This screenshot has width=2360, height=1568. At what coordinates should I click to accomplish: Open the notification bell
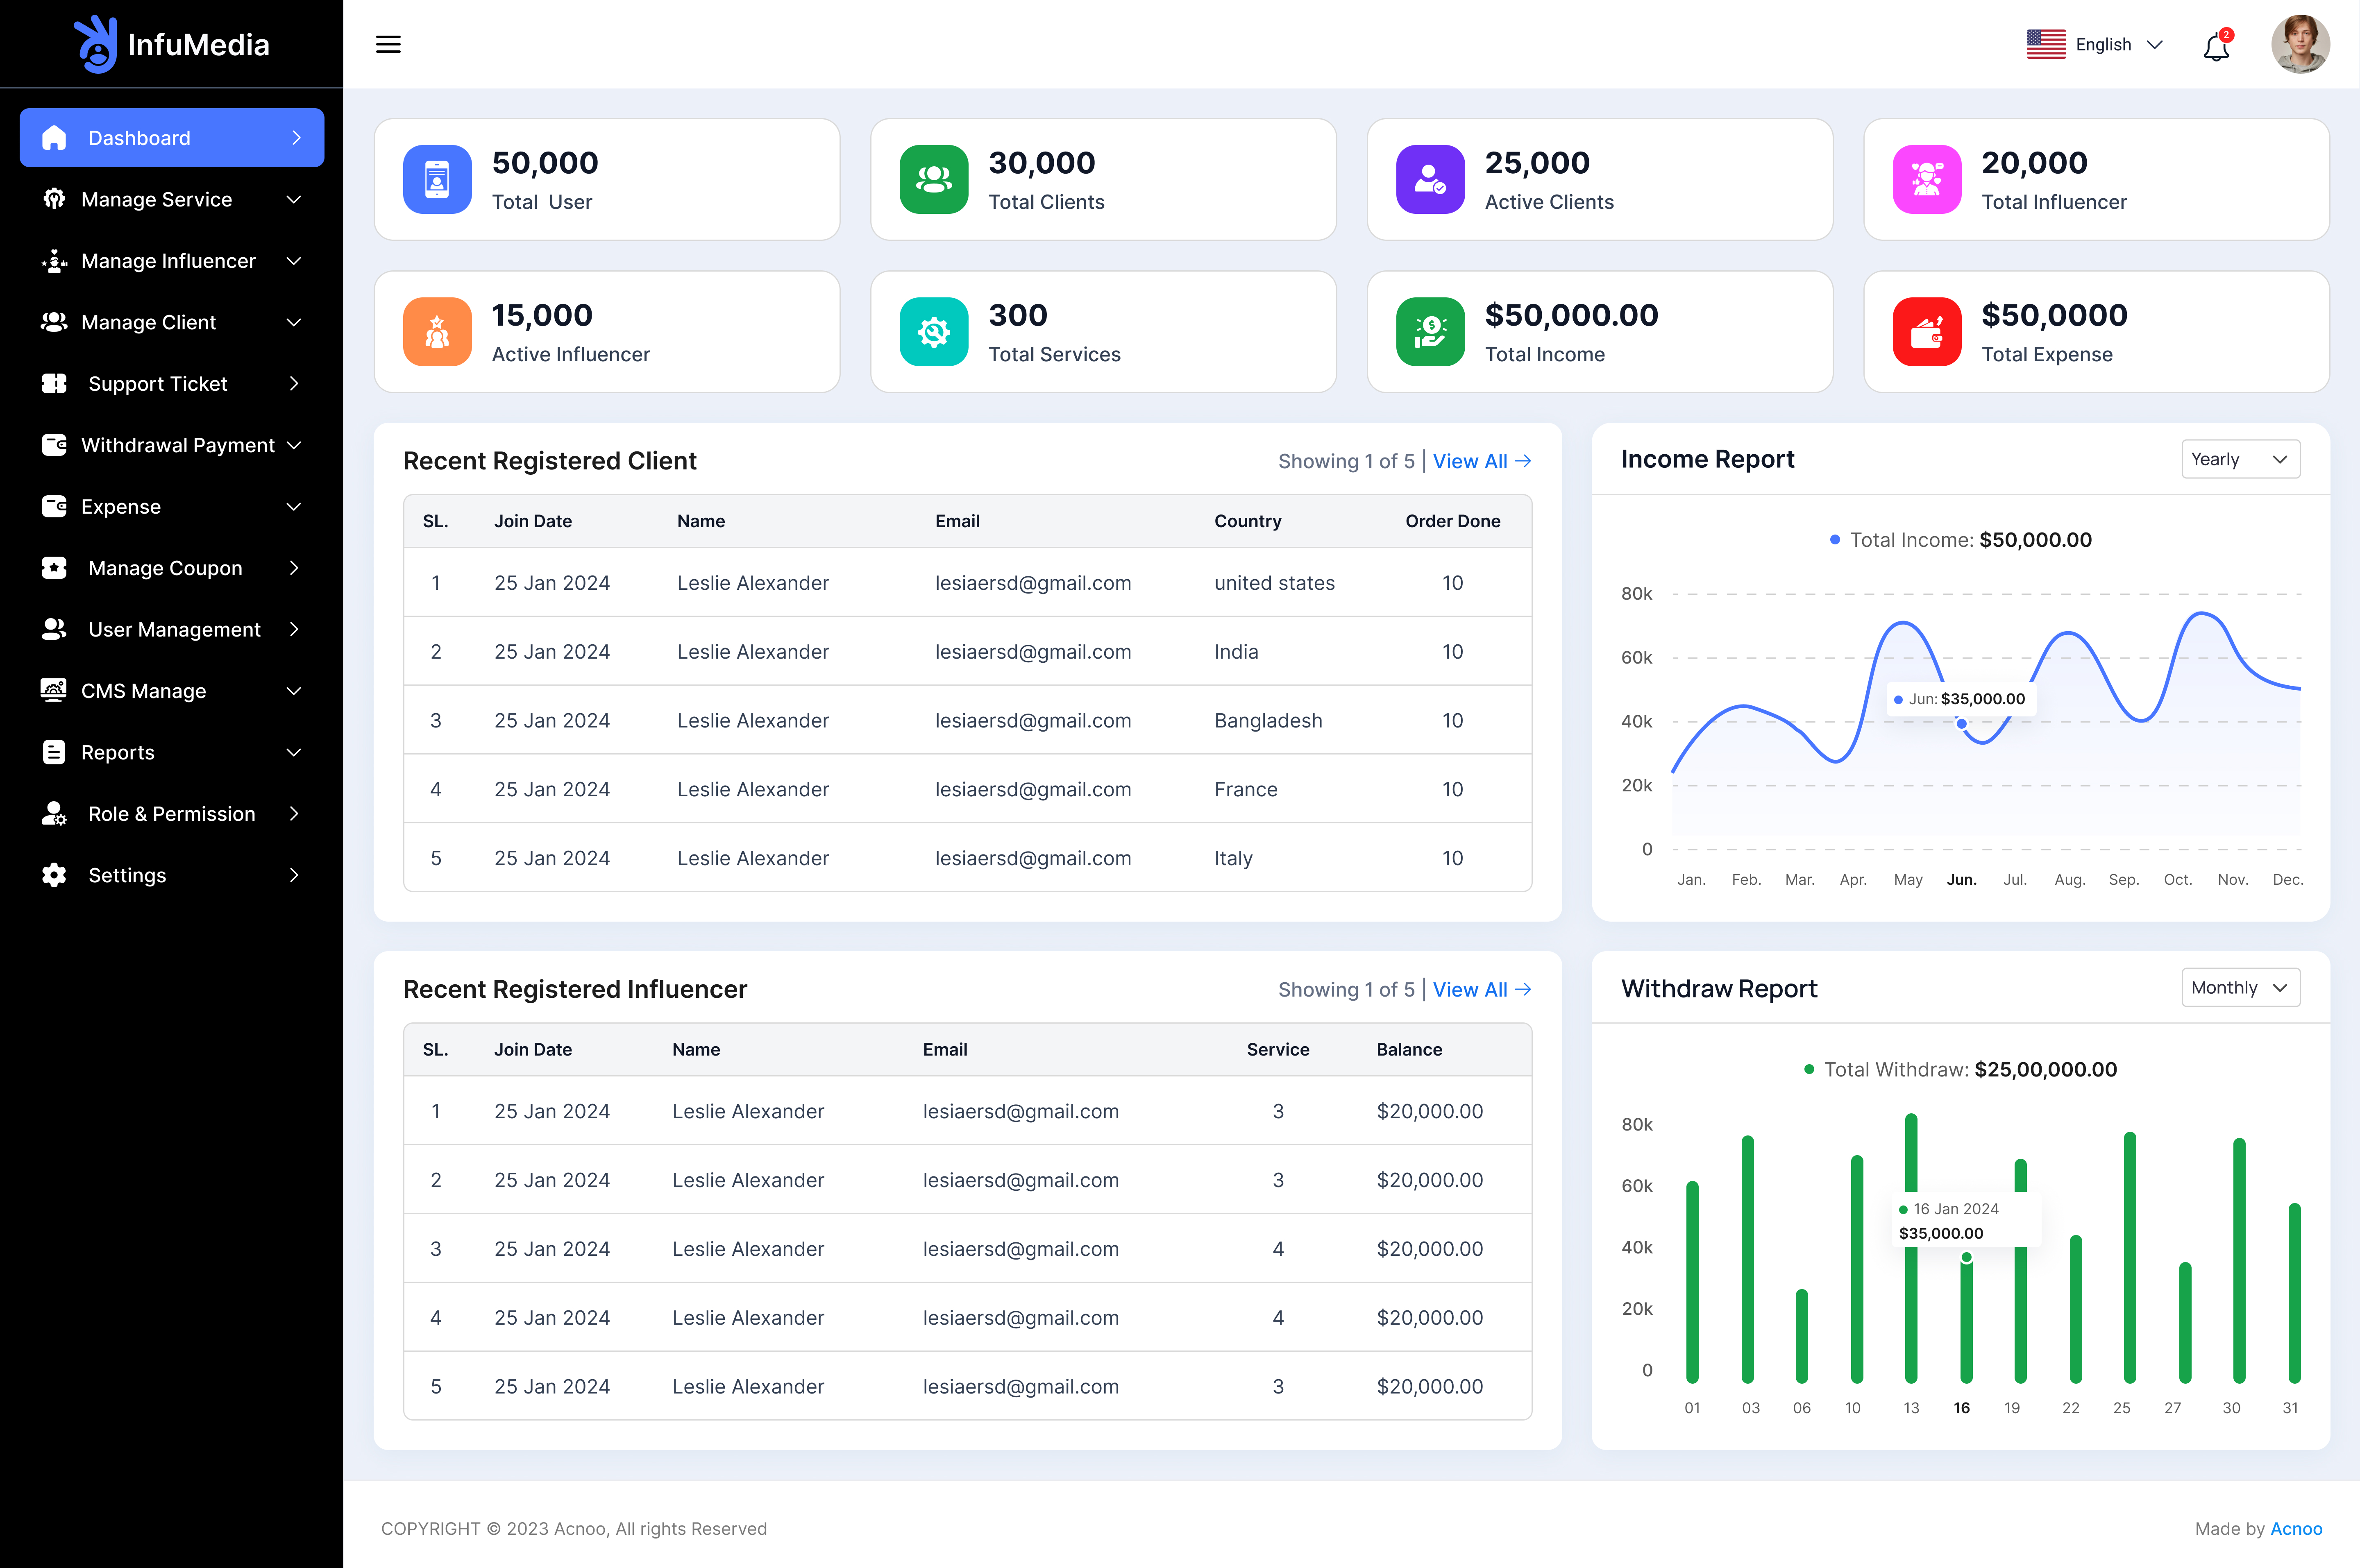(x=2216, y=46)
